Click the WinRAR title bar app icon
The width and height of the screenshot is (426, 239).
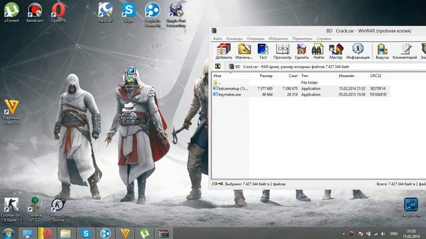[x=214, y=31]
